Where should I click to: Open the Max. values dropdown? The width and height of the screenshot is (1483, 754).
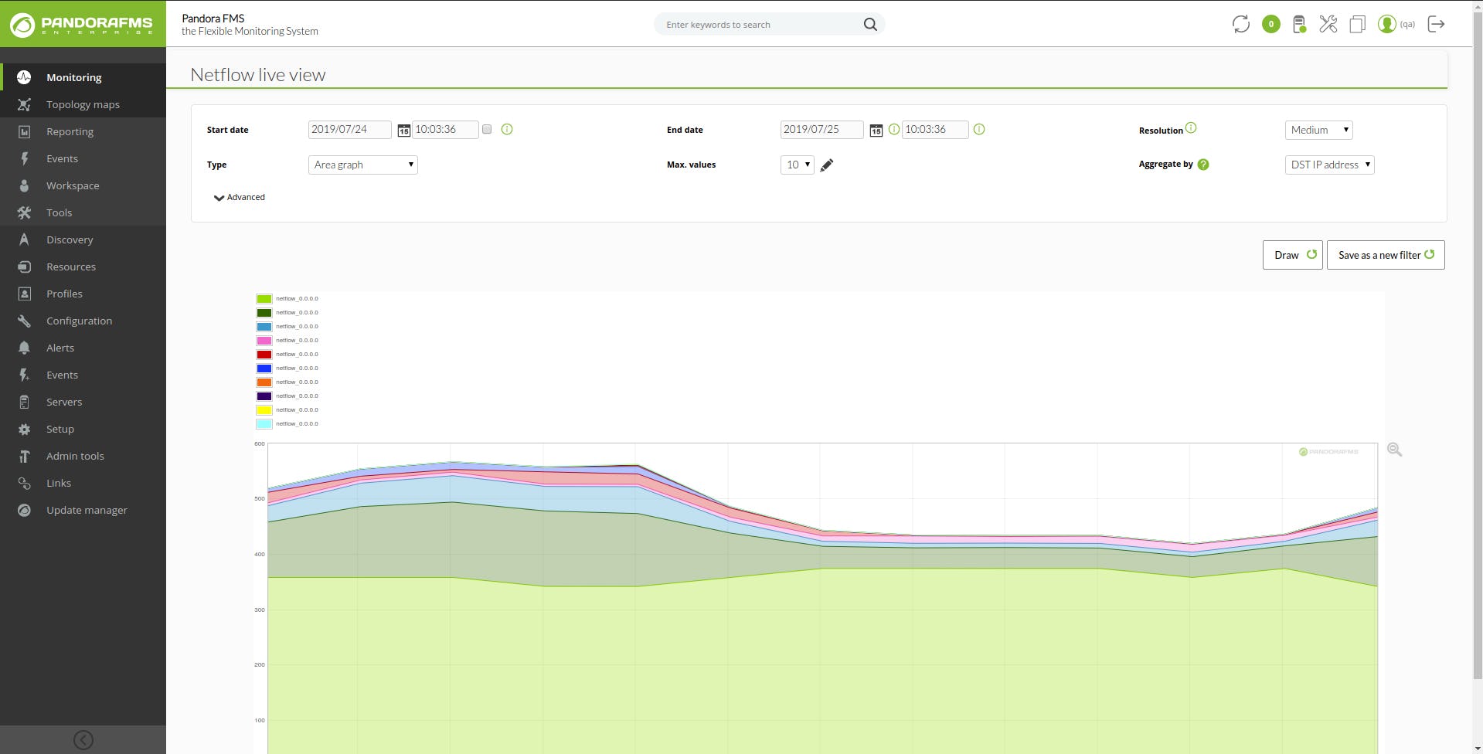[797, 165]
